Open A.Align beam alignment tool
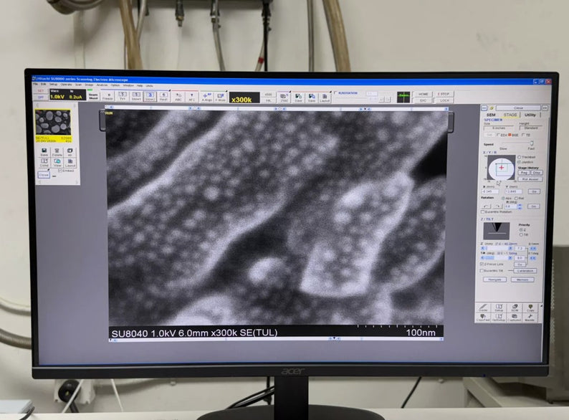The width and height of the screenshot is (569, 420). (x=207, y=97)
